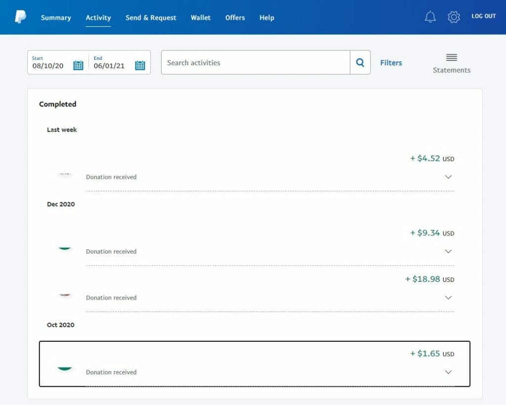Click the Filters option
The height and width of the screenshot is (405, 506).
[x=391, y=63]
